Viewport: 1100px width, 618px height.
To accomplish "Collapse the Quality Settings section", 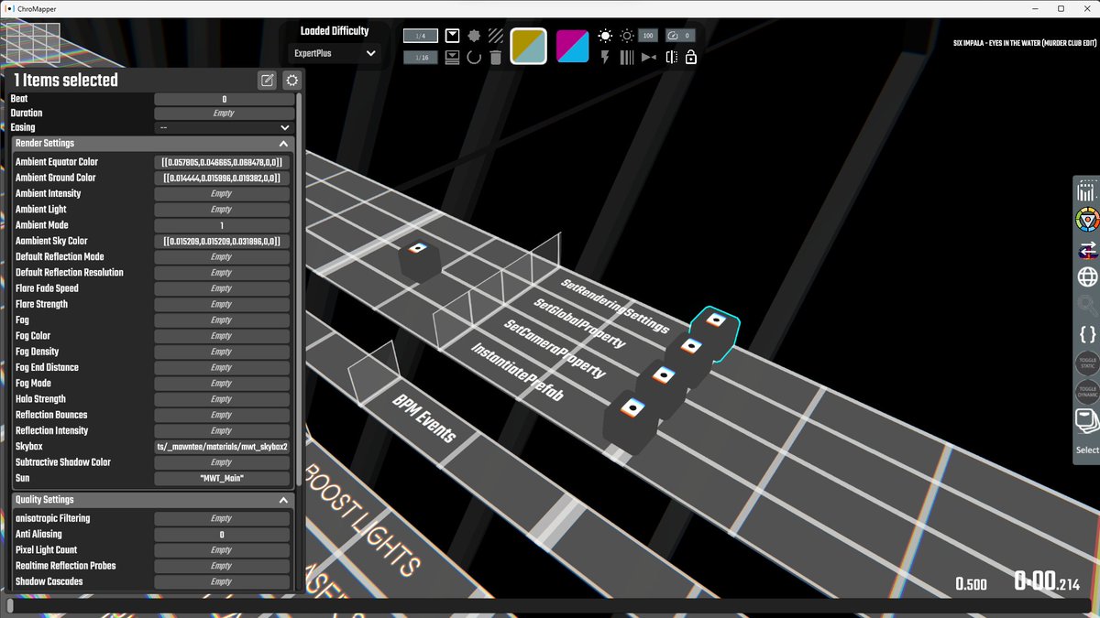I will click(x=283, y=499).
